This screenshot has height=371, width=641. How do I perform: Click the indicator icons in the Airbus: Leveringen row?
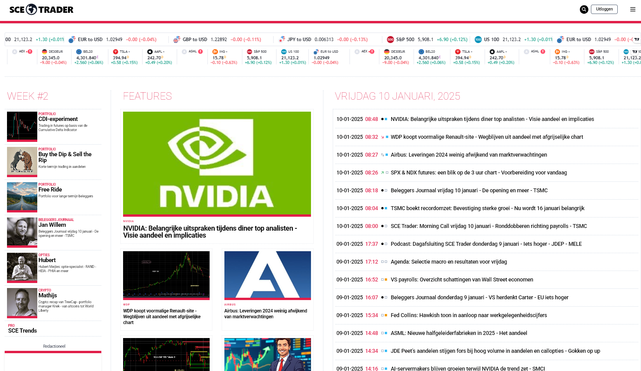pos(384,155)
